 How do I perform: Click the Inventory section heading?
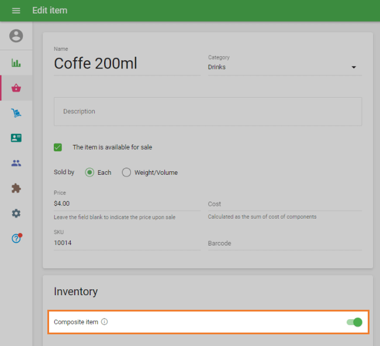[75, 292]
